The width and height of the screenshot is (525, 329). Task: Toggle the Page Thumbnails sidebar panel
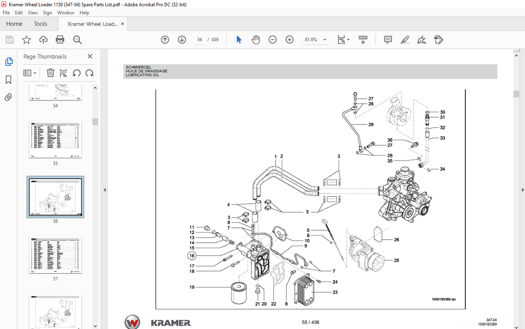[x=8, y=61]
